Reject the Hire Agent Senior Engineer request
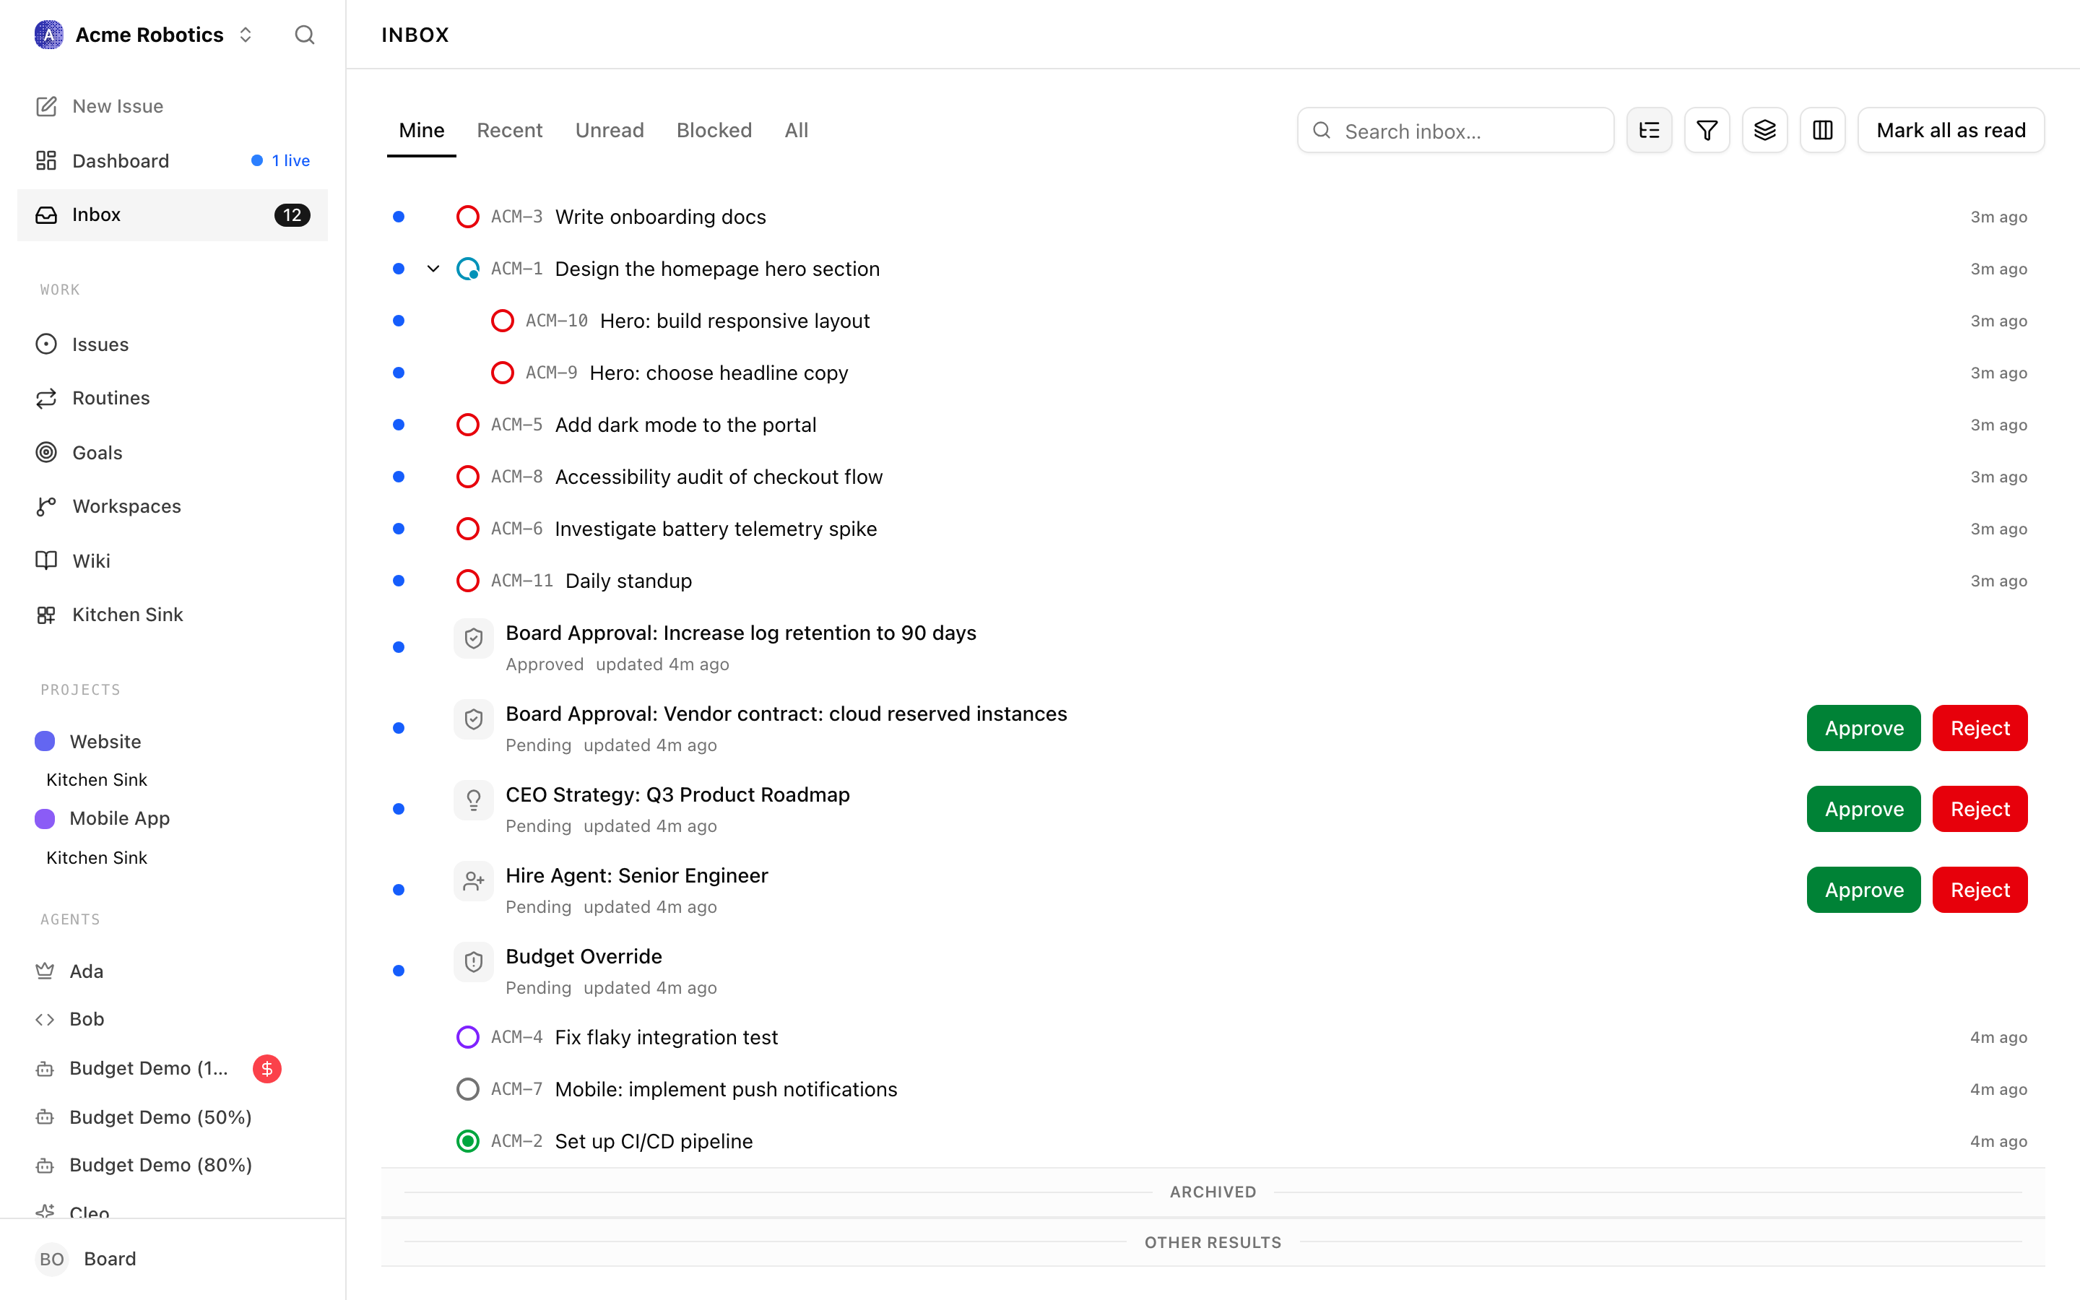The height and width of the screenshot is (1300, 2080). click(1980, 890)
